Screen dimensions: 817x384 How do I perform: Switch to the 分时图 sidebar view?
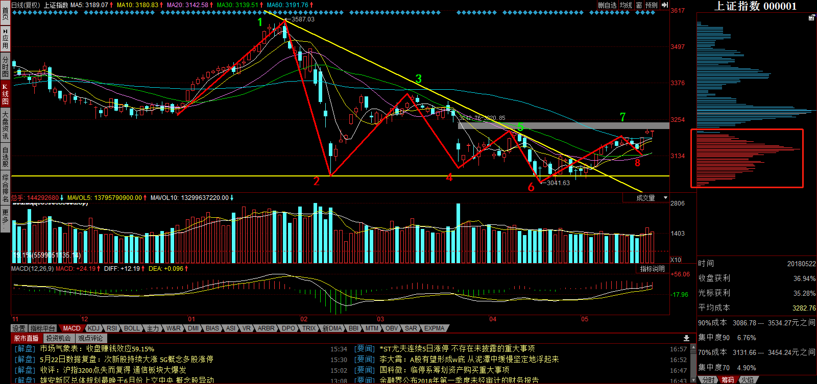tap(5, 67)
